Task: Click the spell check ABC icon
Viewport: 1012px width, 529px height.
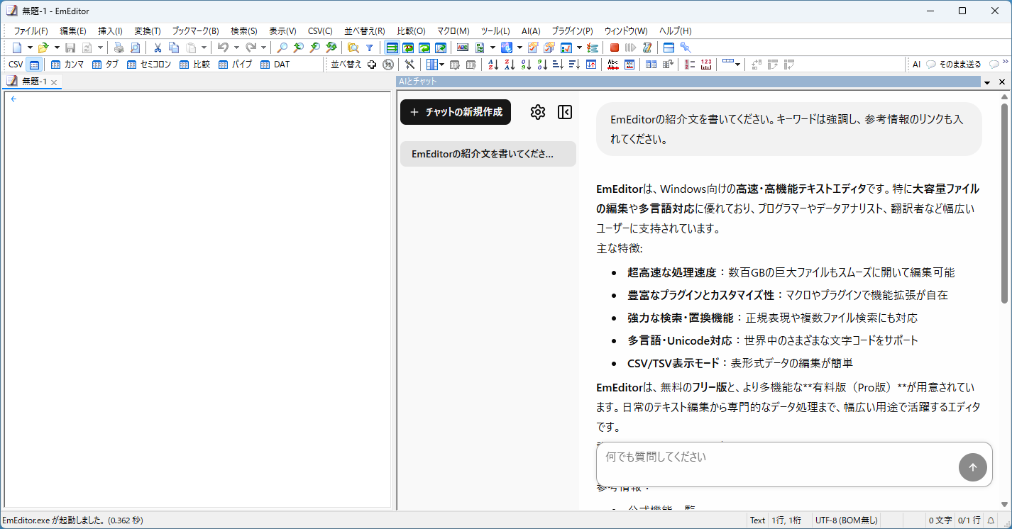Action: click(613, 64)
